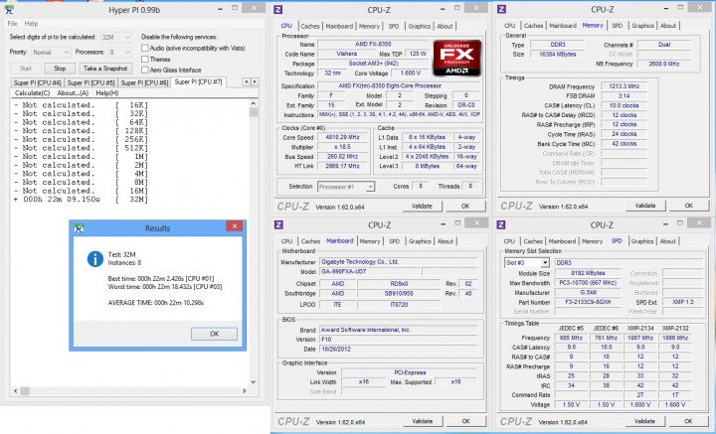Open About tab in the top-right CPU-Z window
This screenshot has height=434, width=716.
(x=667, y=26)
